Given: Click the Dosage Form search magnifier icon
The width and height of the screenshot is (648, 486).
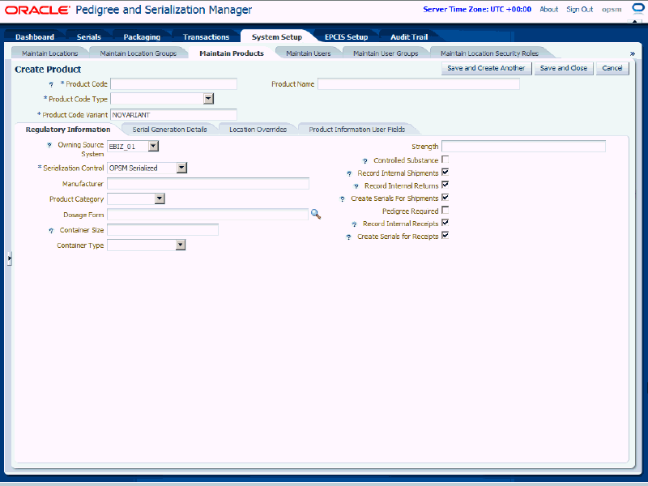Looking at the screenshot, I should [316, 214].
